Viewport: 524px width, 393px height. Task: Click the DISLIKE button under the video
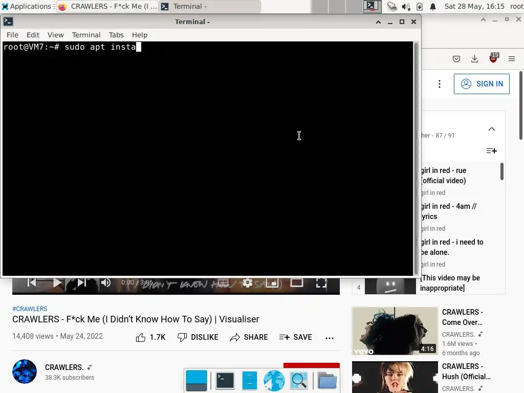[198, 337]
